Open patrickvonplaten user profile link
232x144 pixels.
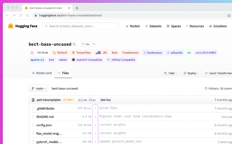coord(49,100)
